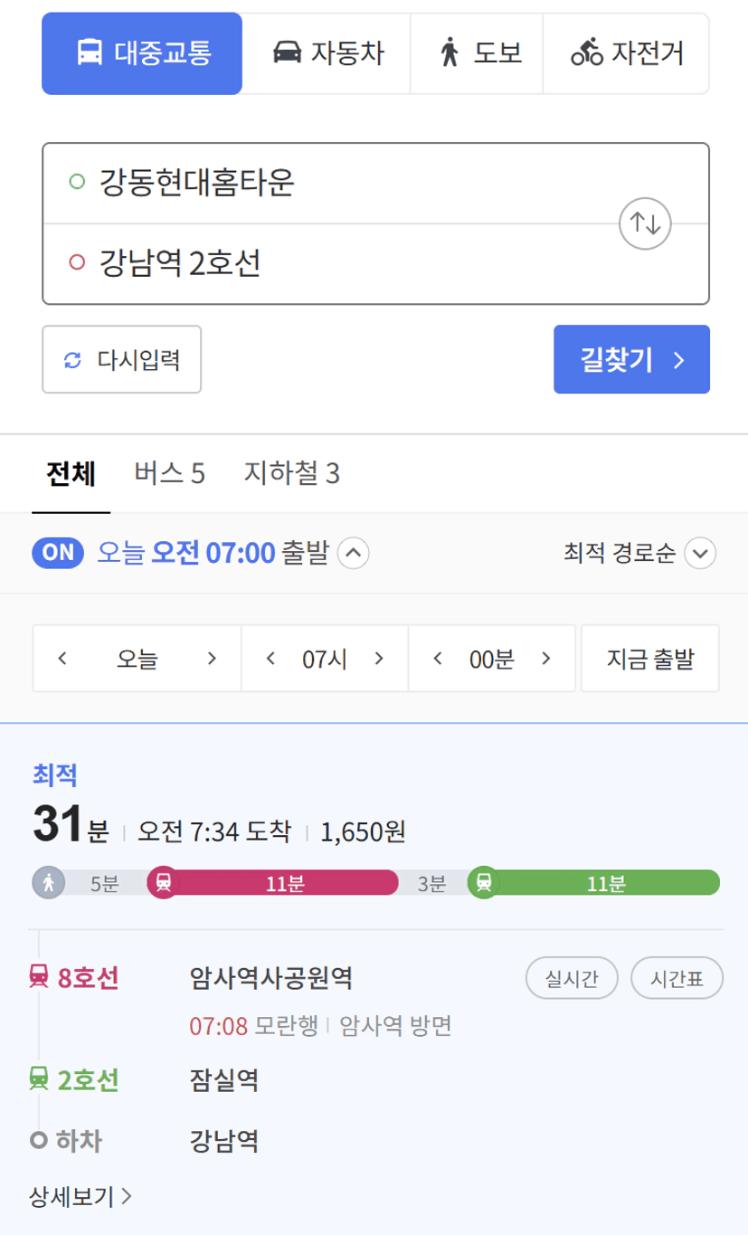Click the 길찾기 search route button

coord(631,359)
